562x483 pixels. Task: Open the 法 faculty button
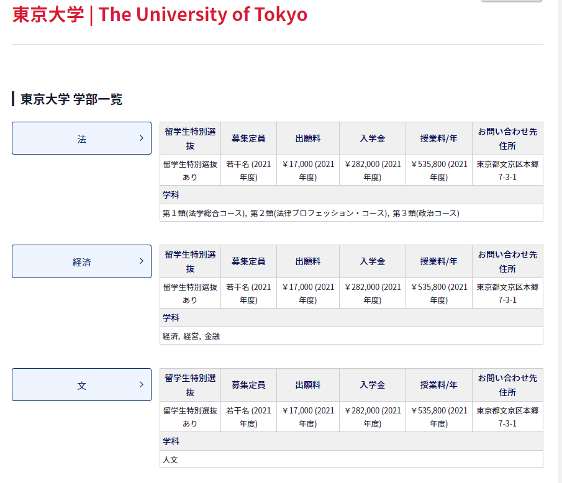[82, 138]
